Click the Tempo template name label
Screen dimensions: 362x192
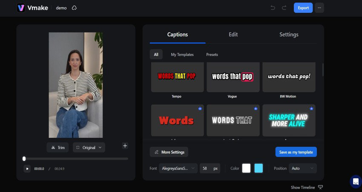click(x=176, y=96)
